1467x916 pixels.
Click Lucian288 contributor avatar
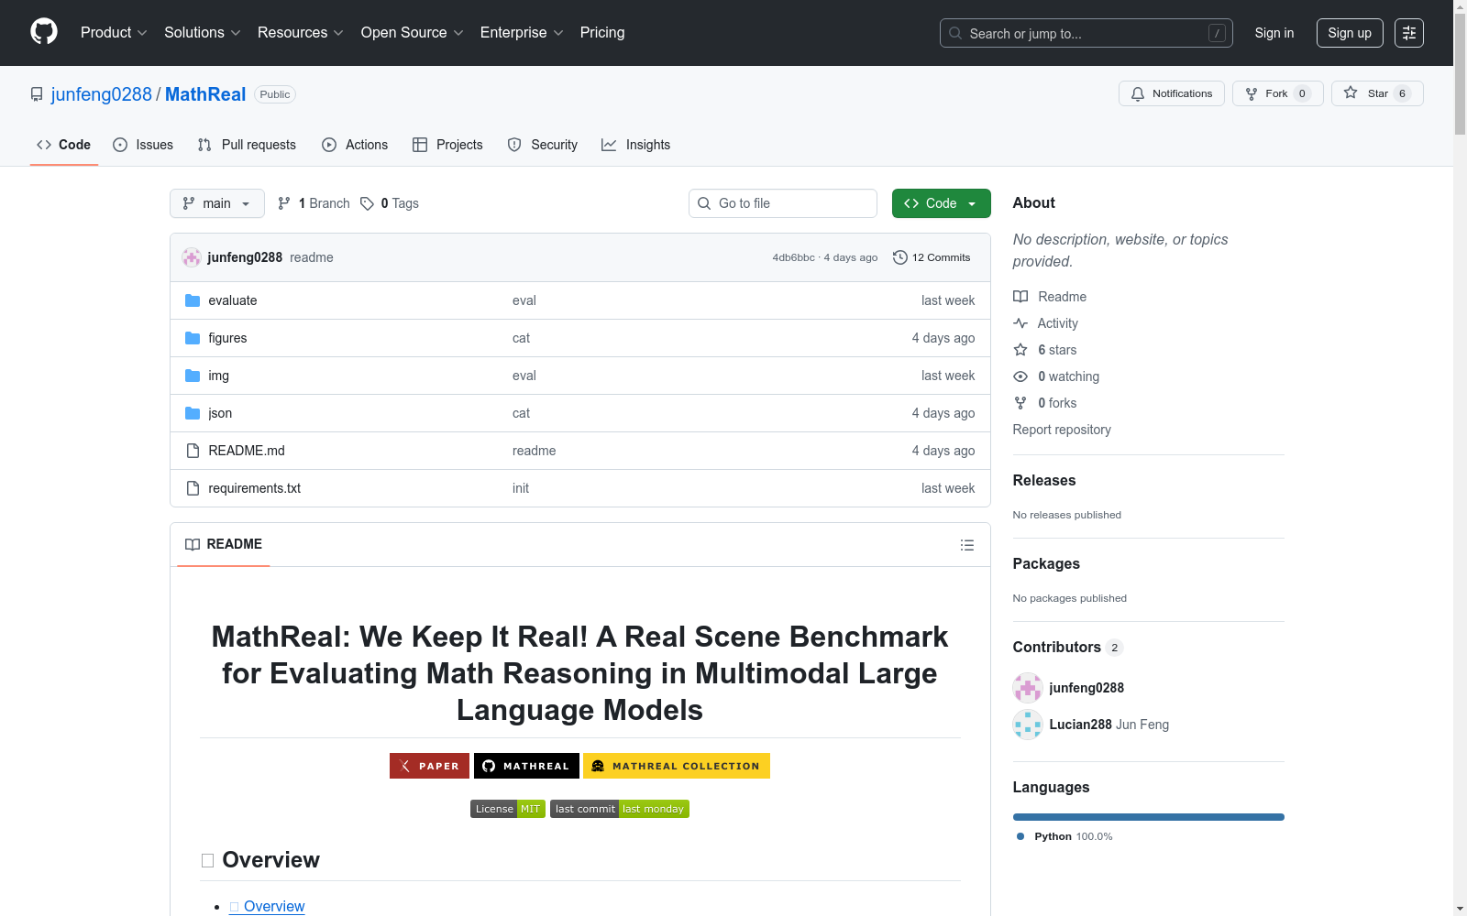[x=1028, y=725]
